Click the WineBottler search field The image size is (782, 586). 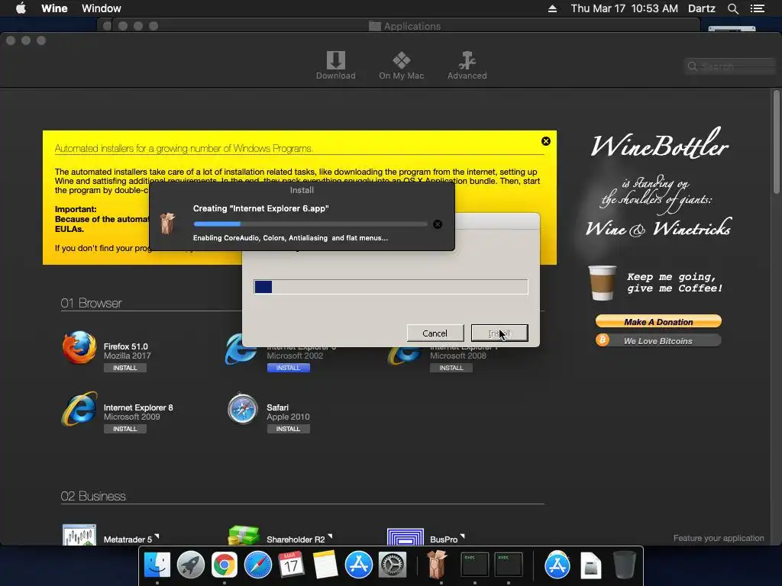click(729, 66)
